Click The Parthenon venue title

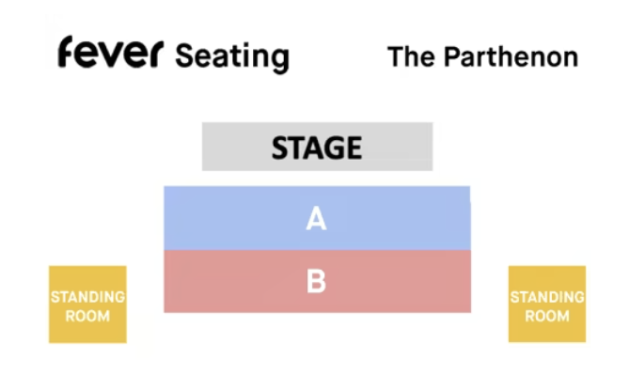click(x=482, y=56)
